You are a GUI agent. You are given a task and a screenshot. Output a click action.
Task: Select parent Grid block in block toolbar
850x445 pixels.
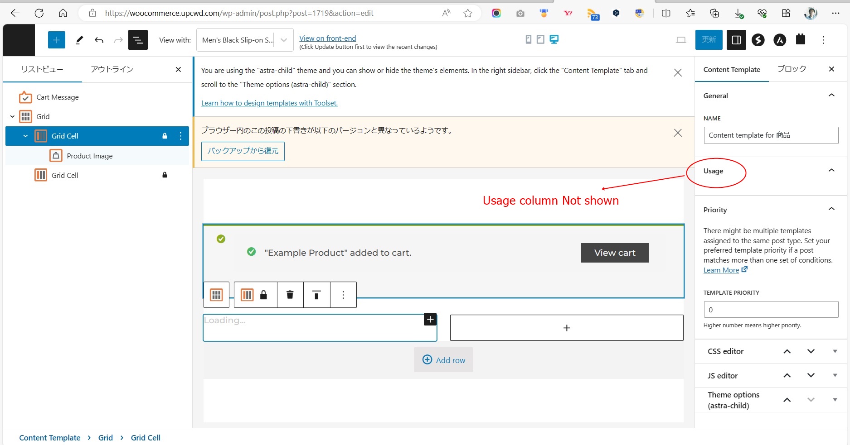click(217, 295)
